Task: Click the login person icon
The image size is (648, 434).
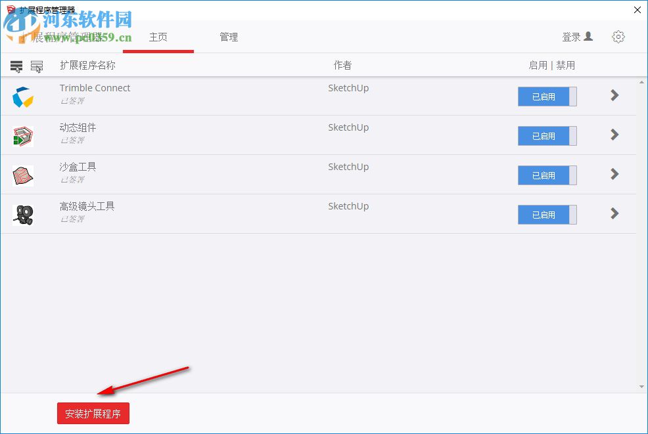Action: click(x=590, y=37)
